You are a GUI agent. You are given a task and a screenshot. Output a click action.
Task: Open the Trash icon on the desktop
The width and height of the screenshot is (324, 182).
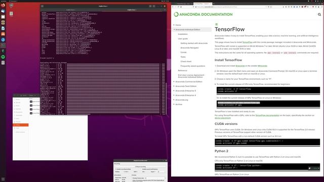click(x=11, y=14)
